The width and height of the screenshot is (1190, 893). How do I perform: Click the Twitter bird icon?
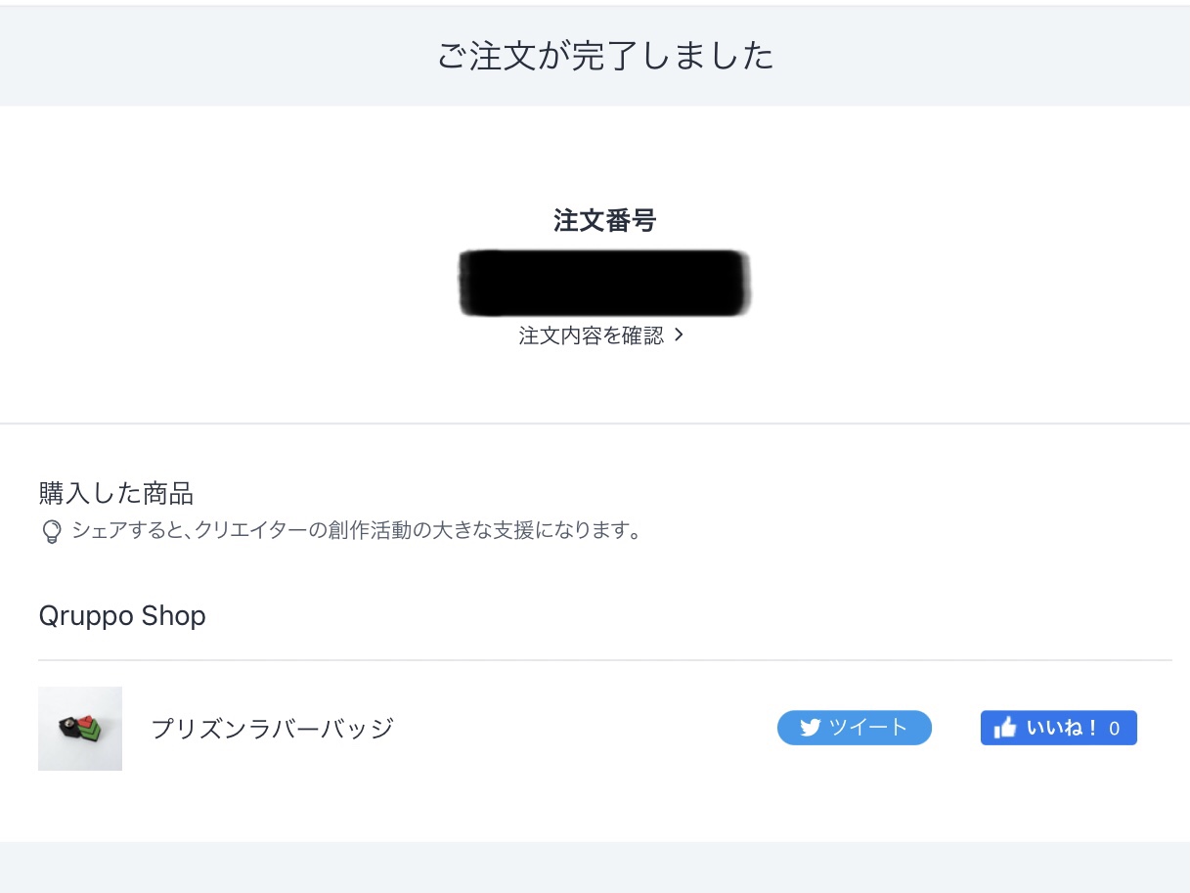(810, 728)
